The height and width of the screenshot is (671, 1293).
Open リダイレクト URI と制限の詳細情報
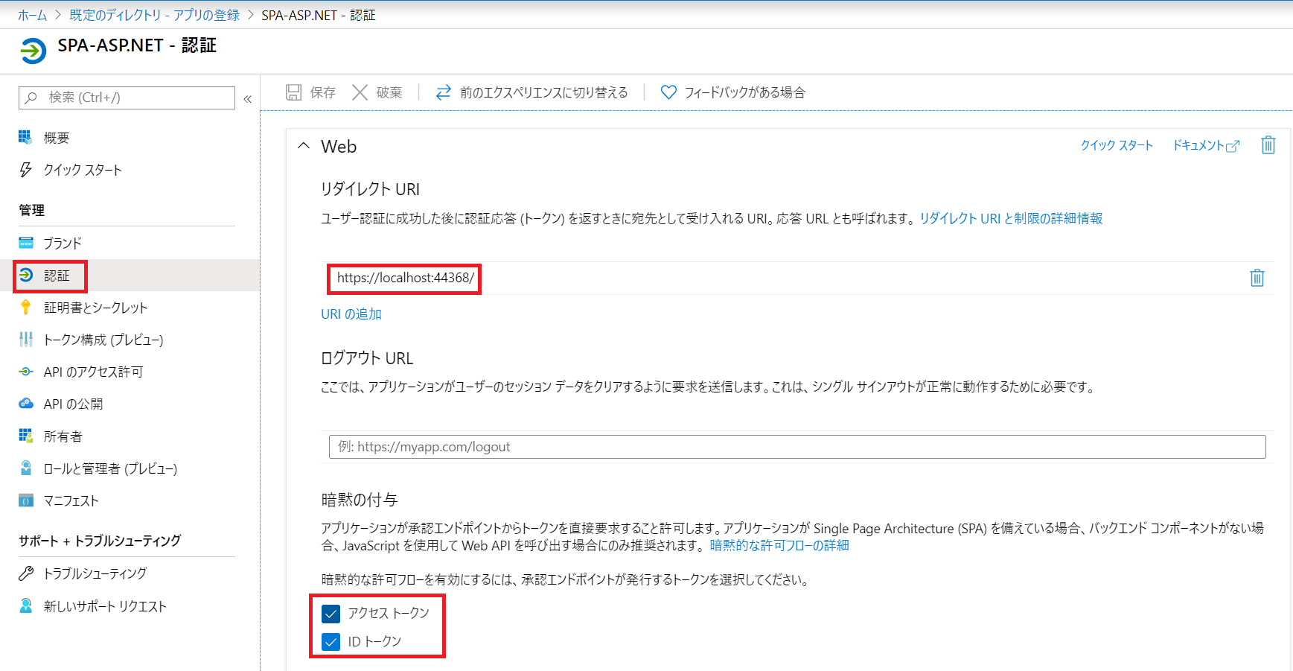click(1010, 218)
